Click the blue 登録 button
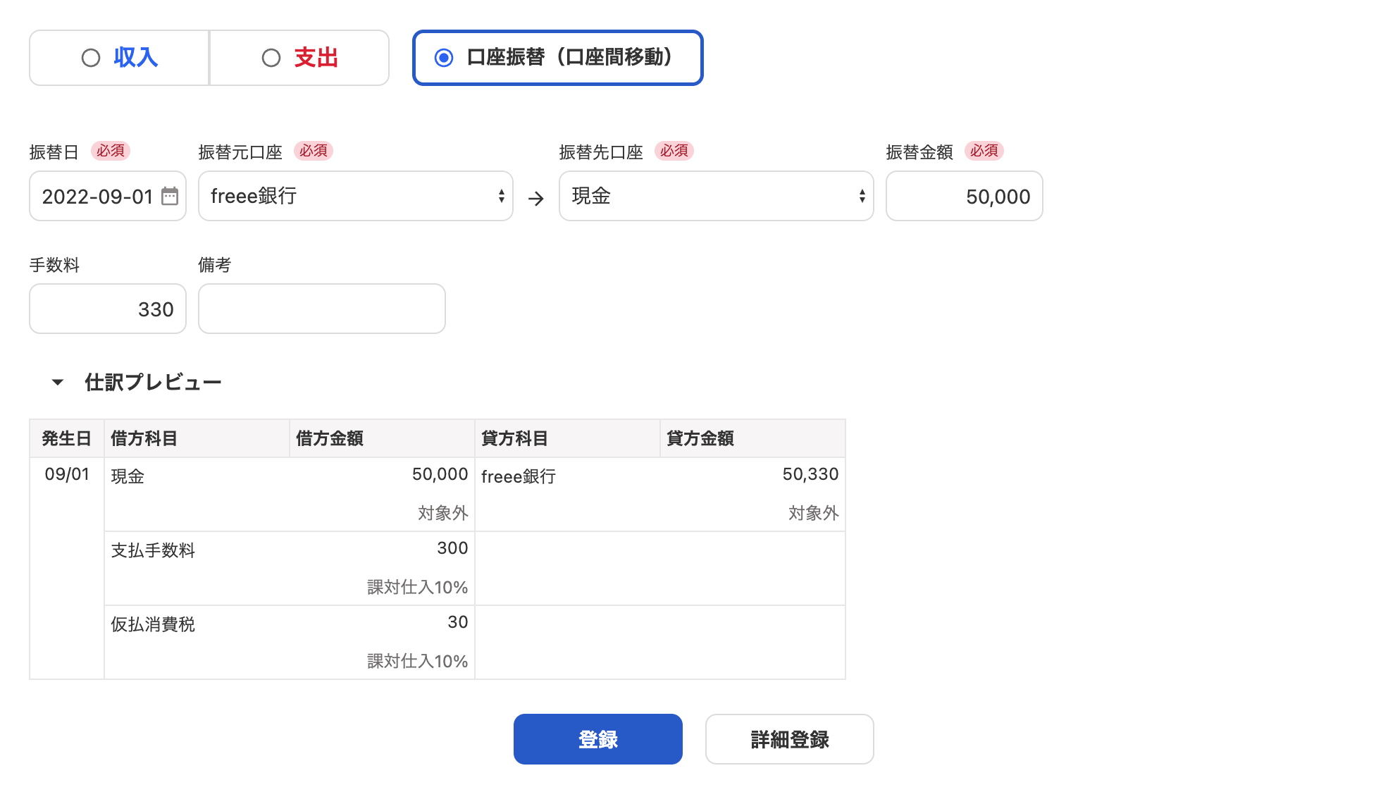1388x792 pixels. (597, 739)
